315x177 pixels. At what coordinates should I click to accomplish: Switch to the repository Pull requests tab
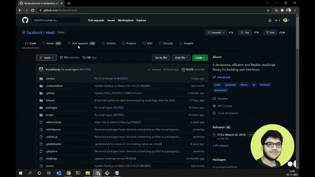[x=82, y=43]
